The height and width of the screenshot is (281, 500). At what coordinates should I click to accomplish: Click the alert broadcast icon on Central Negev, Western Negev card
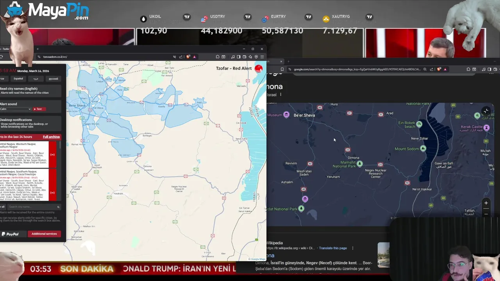coord(52,155)
